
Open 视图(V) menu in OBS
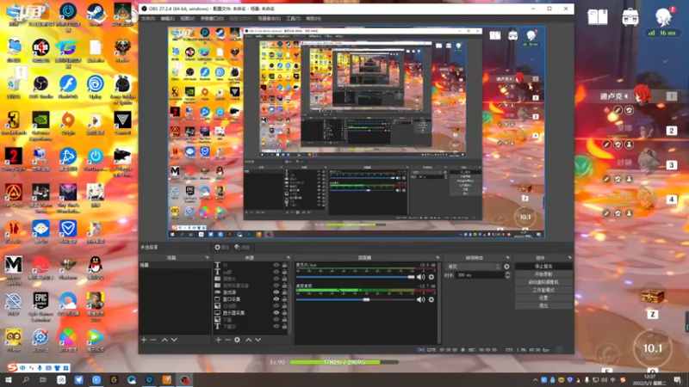pos(187,18)
